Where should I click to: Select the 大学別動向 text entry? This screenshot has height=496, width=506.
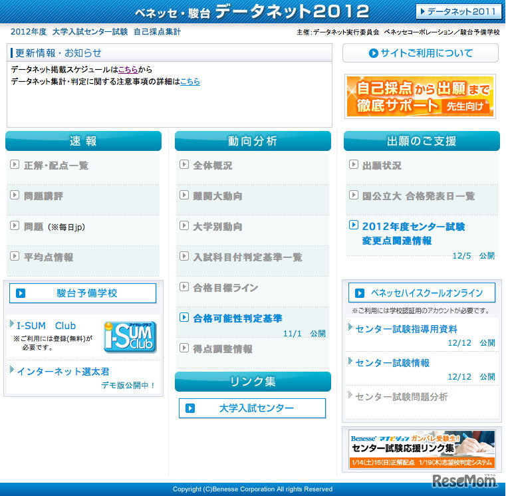click(x=217, y=227)
